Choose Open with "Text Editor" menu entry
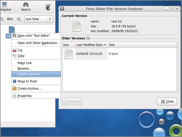 pos(36,36)
